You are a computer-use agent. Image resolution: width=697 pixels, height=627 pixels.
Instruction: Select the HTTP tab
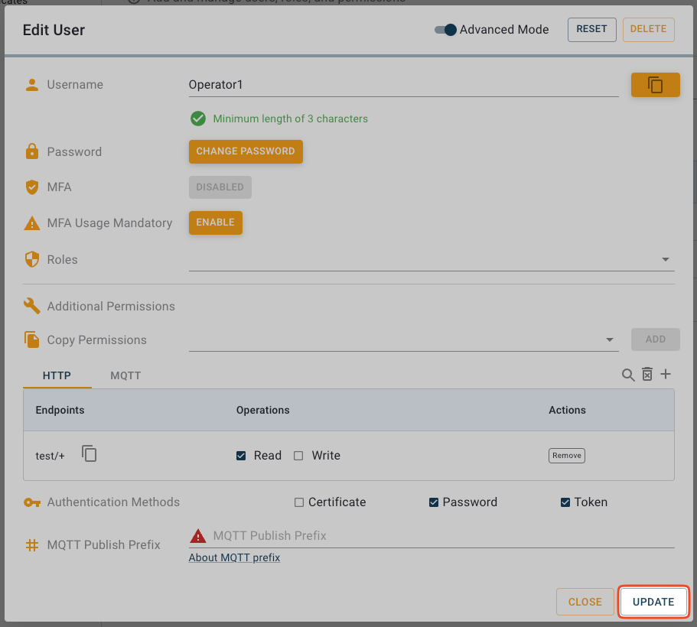(57, 375)
